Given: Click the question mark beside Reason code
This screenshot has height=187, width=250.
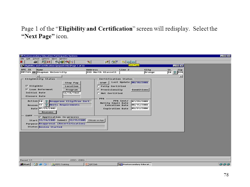Looking at the screenshot, I should [46, 105].
